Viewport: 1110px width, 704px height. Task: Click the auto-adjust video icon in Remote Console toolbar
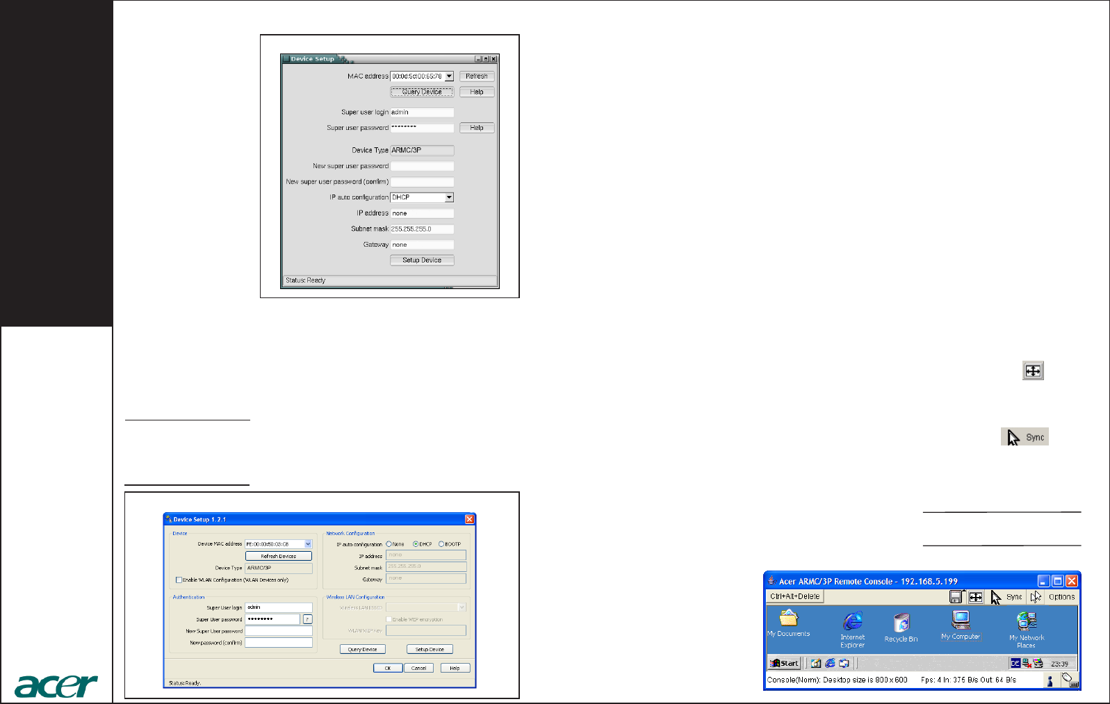click(x=976, y=597)
